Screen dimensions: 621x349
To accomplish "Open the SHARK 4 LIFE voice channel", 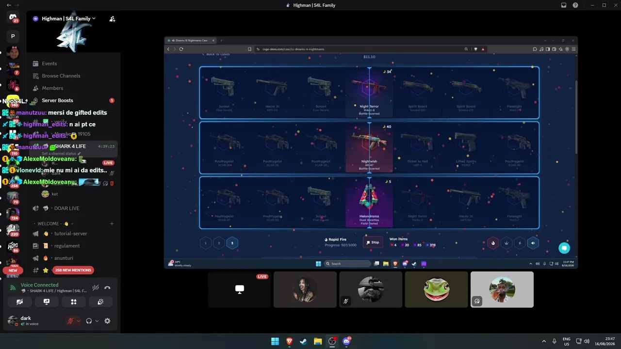I will [73, 146].
